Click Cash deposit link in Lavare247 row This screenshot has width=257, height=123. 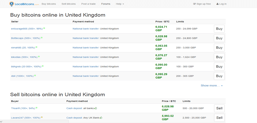[x=75, y=118]
